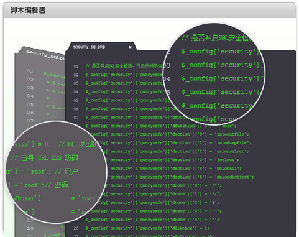Switch to the background security_sql.ph tab
299x237 pixels.
pyautogui.click(x=46, y=55)
